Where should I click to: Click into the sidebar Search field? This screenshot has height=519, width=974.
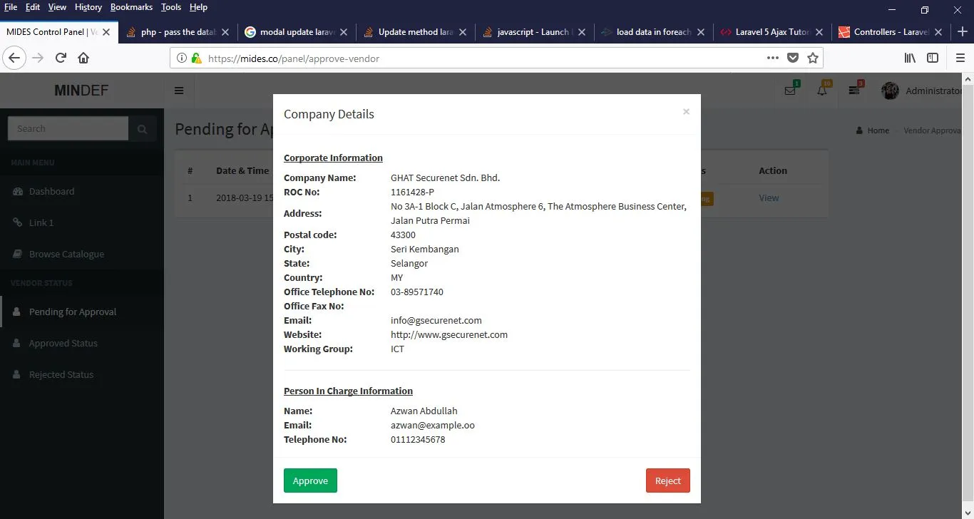point(68,129)
